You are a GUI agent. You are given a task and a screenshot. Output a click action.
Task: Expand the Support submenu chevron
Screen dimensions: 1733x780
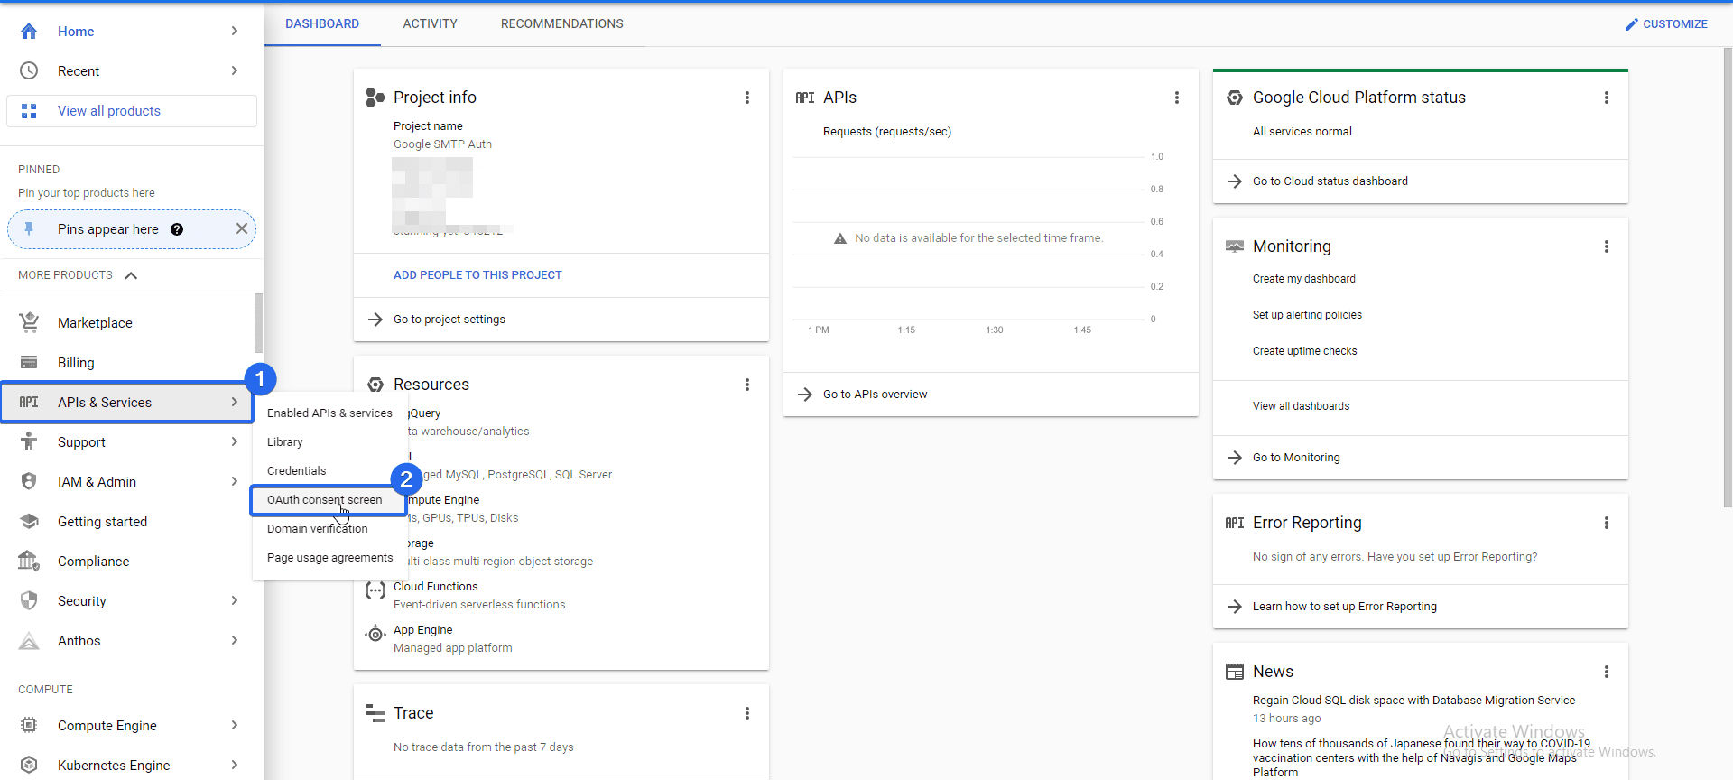point(235,441)
